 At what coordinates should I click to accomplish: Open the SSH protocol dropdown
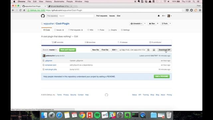114,50
